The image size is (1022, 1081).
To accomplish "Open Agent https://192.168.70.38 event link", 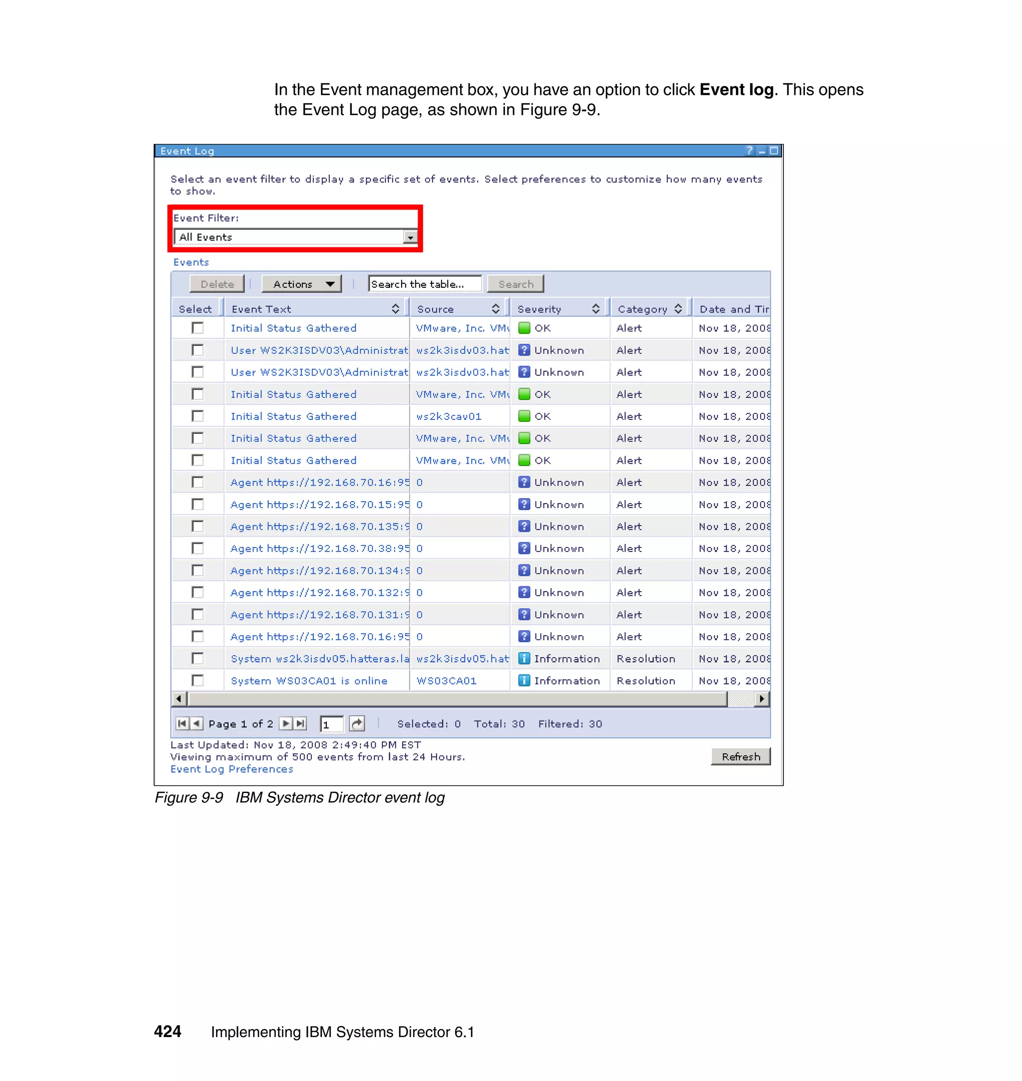I will 320,548.
